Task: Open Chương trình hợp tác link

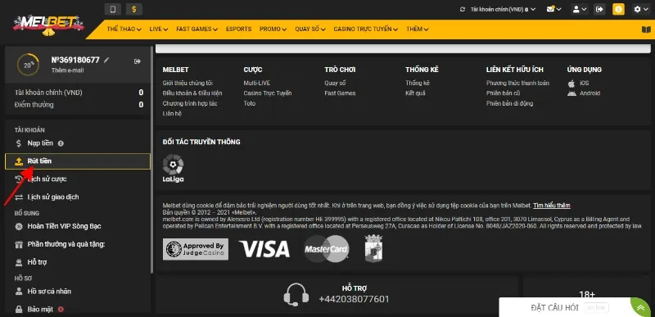Action: pyautogui.click(x=190, y=103)
